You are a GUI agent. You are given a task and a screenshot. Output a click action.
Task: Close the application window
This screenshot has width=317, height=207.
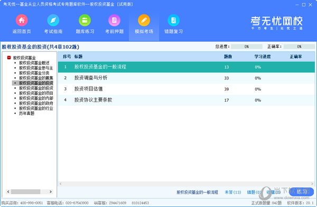click(x=310, y=5)
